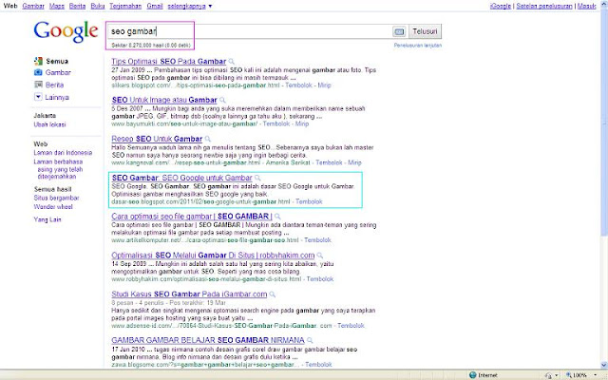Click Mirip for the bayumukti.com result
Viewport: 608px width, 380px height.
302,124
